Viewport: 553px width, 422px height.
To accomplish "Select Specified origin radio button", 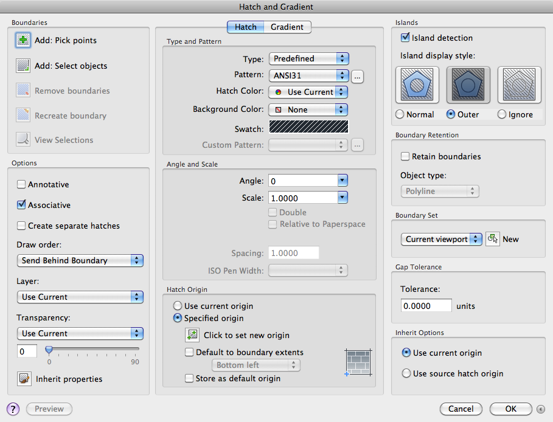I will (178, 318).
